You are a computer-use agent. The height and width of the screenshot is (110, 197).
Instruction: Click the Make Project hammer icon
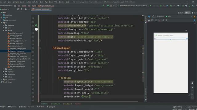[103, 5]
